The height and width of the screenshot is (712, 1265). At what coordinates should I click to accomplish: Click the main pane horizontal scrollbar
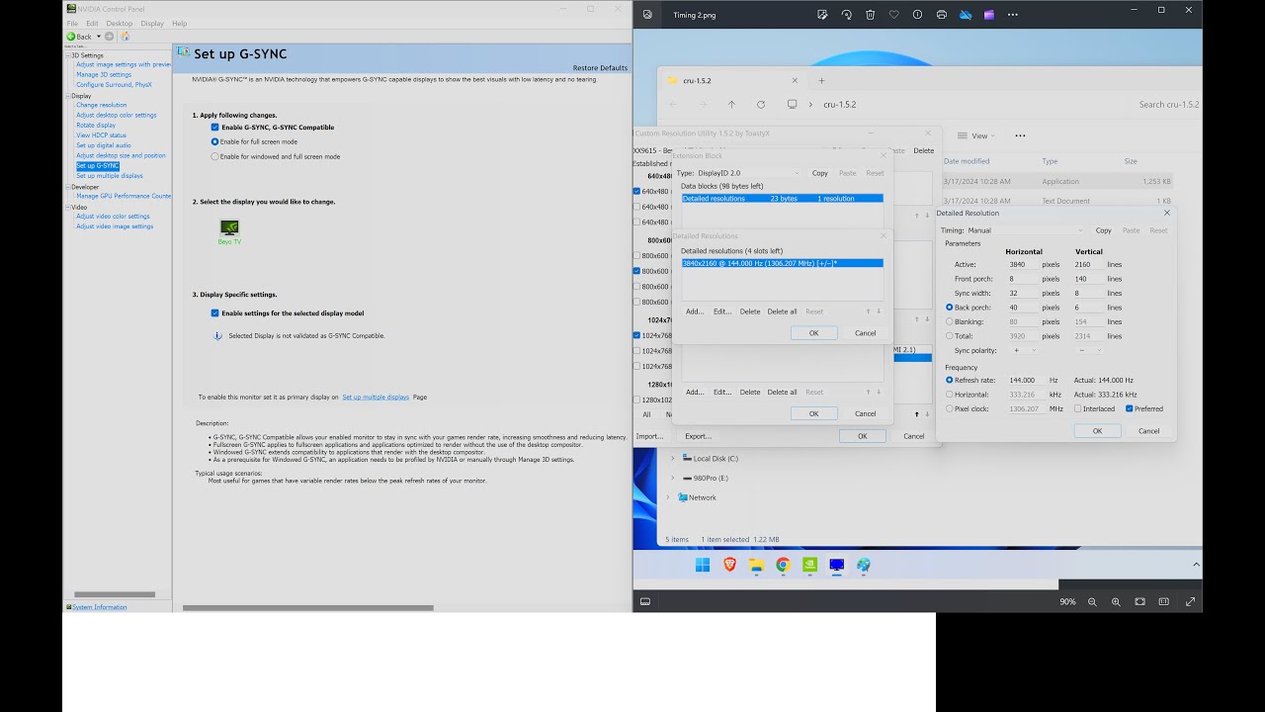[x=308, y=607]
